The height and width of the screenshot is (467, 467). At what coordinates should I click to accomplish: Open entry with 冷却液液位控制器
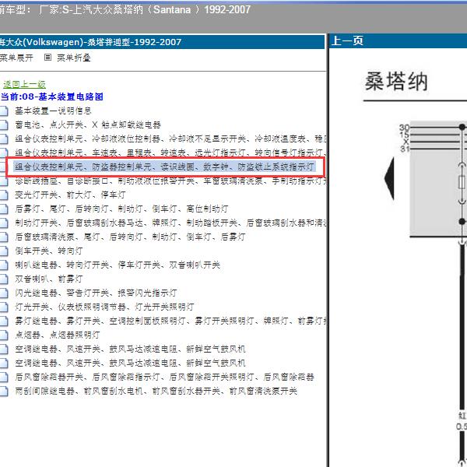(170, 139)
